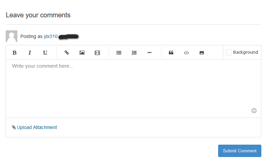Toggle bold text formatting
The height and width of the screenshot is (160, 264).
14,53
